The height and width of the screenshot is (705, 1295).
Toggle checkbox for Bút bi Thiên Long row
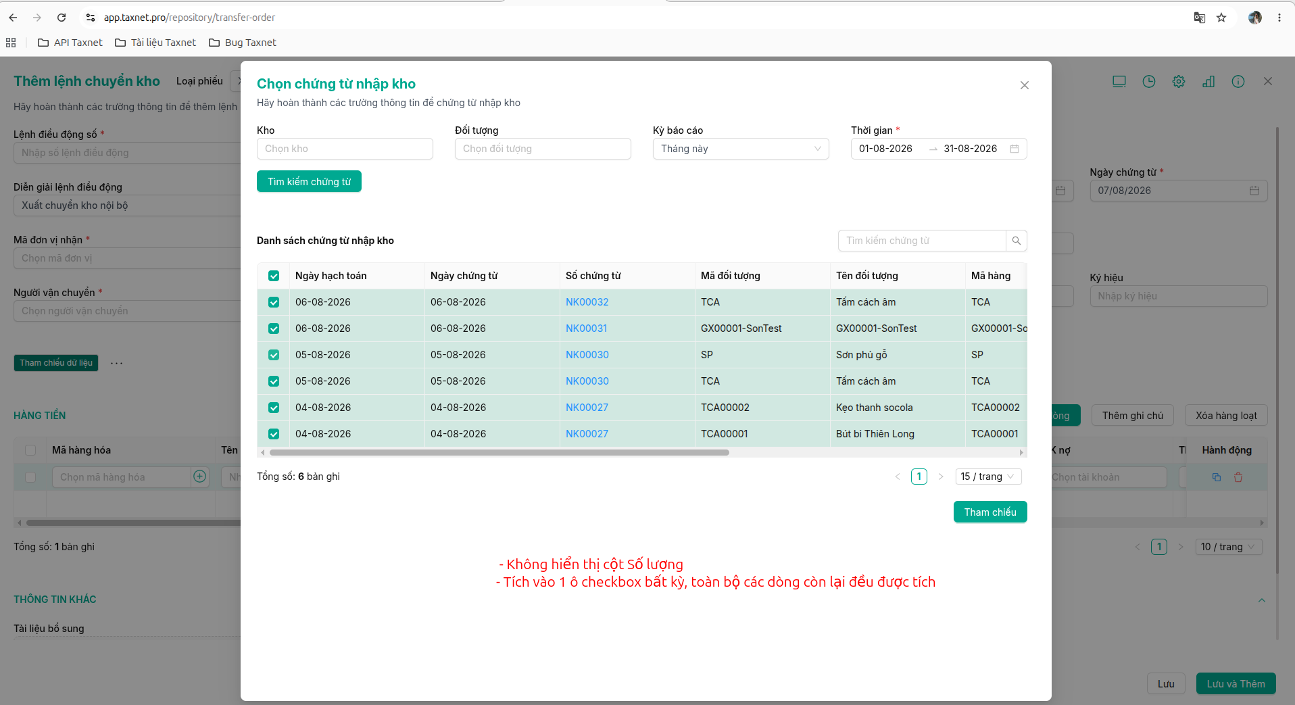point(274,434)
